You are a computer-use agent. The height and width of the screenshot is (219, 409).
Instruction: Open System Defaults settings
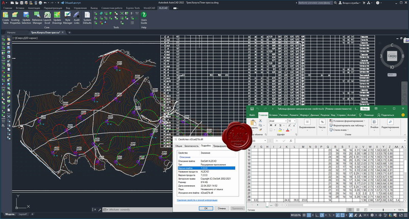pos(87,18)
